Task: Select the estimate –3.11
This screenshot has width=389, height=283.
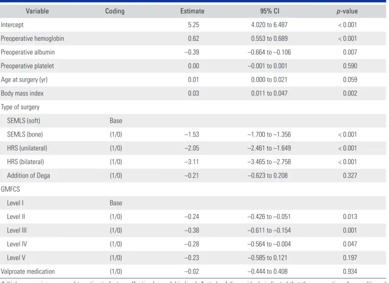Action: (192, 162)
